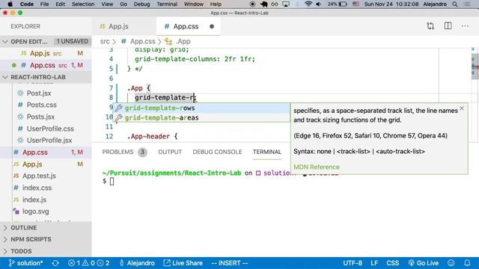
Task: Select the grid-template-areas suggestion
Action: pos(201,118)
